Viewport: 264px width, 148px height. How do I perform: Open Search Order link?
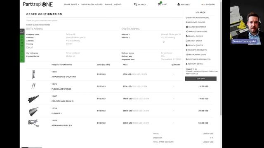195,41
